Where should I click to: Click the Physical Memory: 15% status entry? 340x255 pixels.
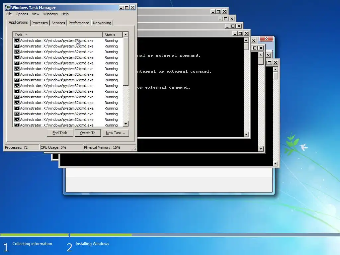(108, 147)
